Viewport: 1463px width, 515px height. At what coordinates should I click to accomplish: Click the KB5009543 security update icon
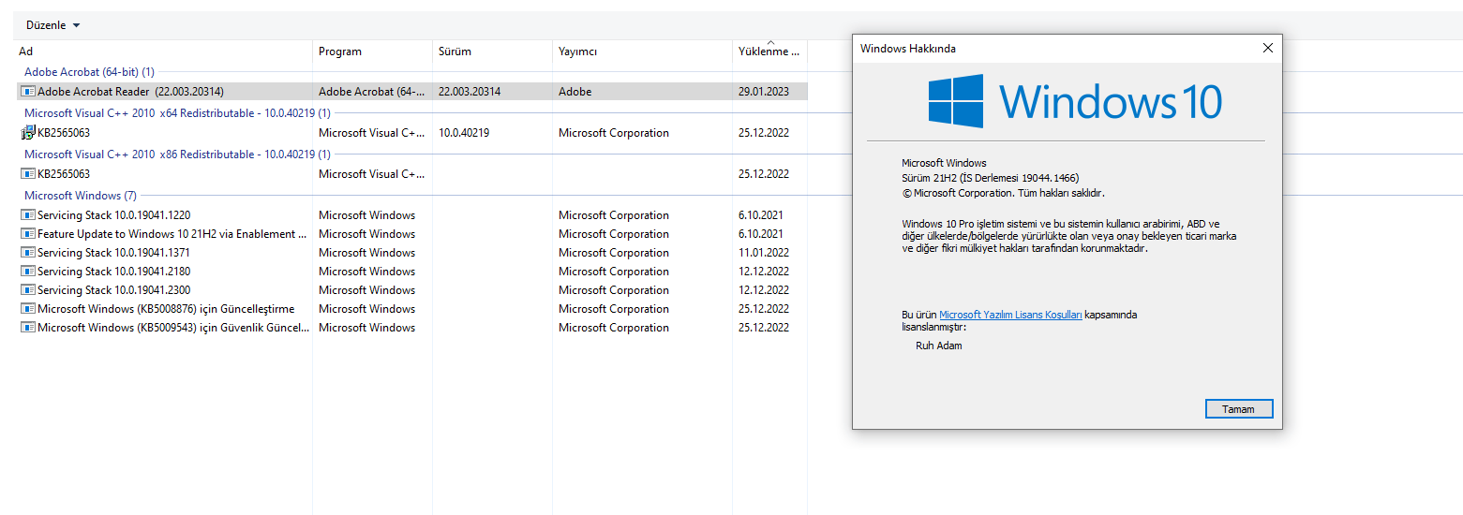click(28, 328)
